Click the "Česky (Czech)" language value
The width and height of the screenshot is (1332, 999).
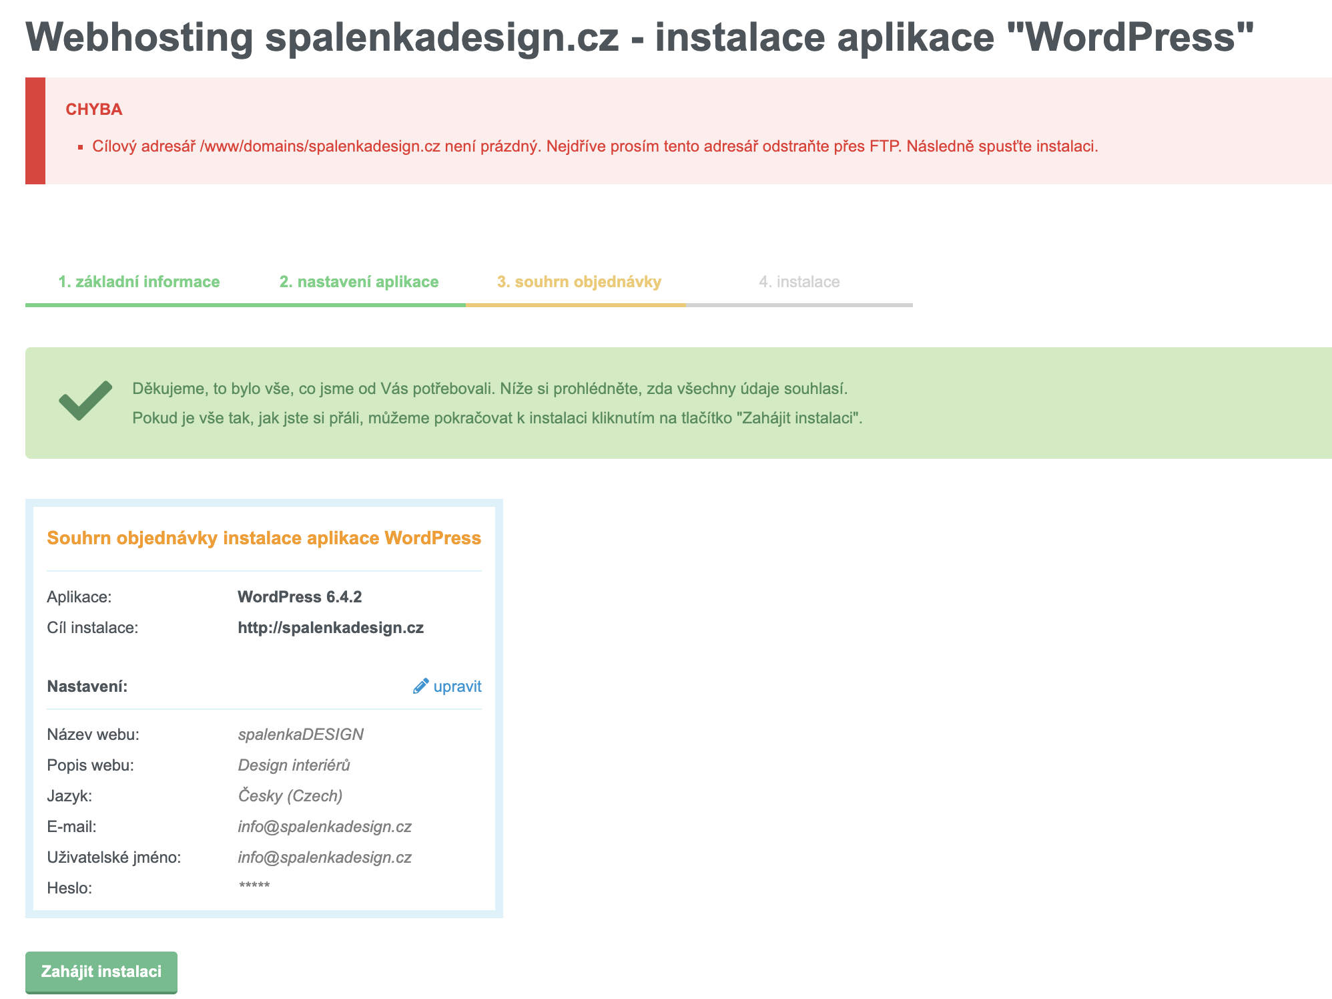(x=290, y=796)
